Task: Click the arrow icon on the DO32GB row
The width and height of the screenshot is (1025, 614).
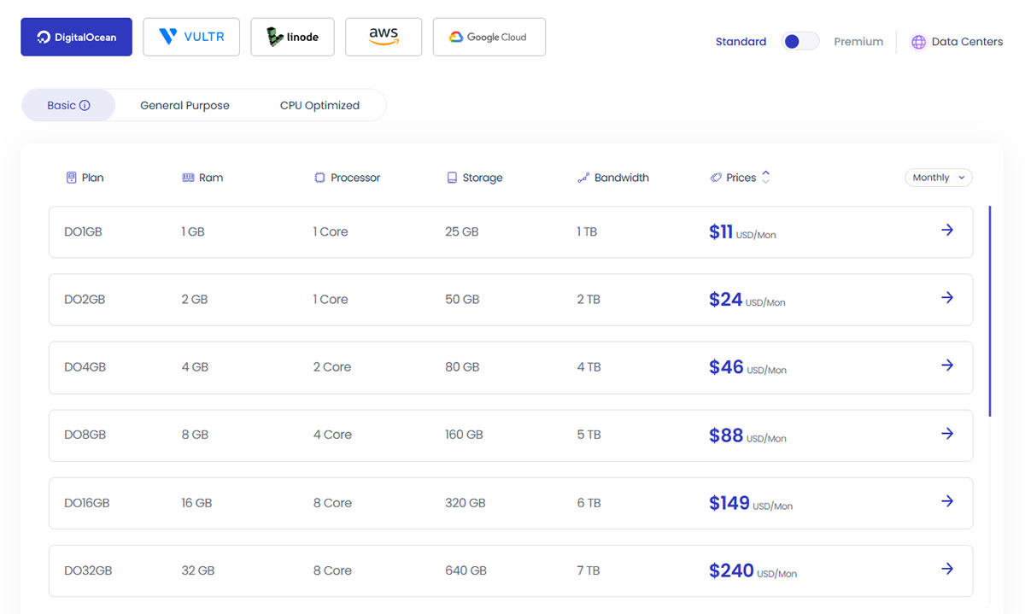Action: click(x=947, y=570)
